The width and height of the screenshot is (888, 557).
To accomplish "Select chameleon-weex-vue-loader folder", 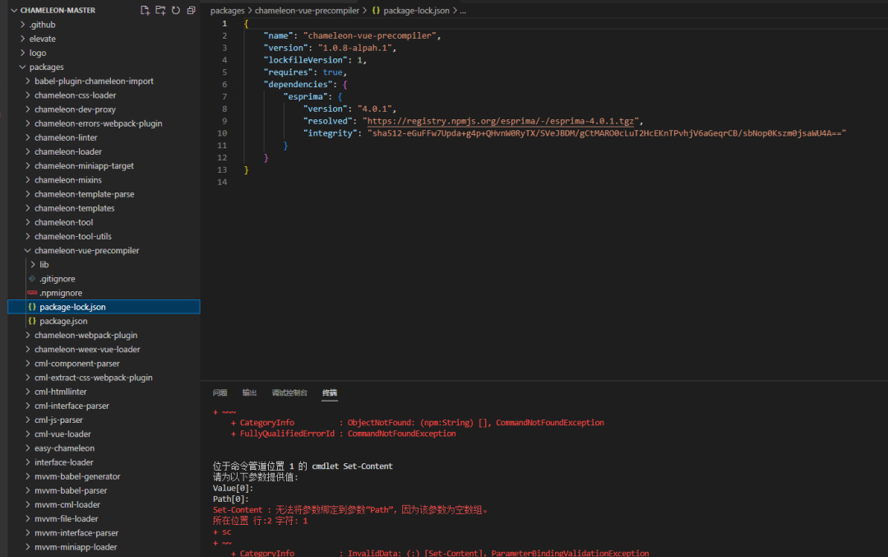I will pos(87,349).
